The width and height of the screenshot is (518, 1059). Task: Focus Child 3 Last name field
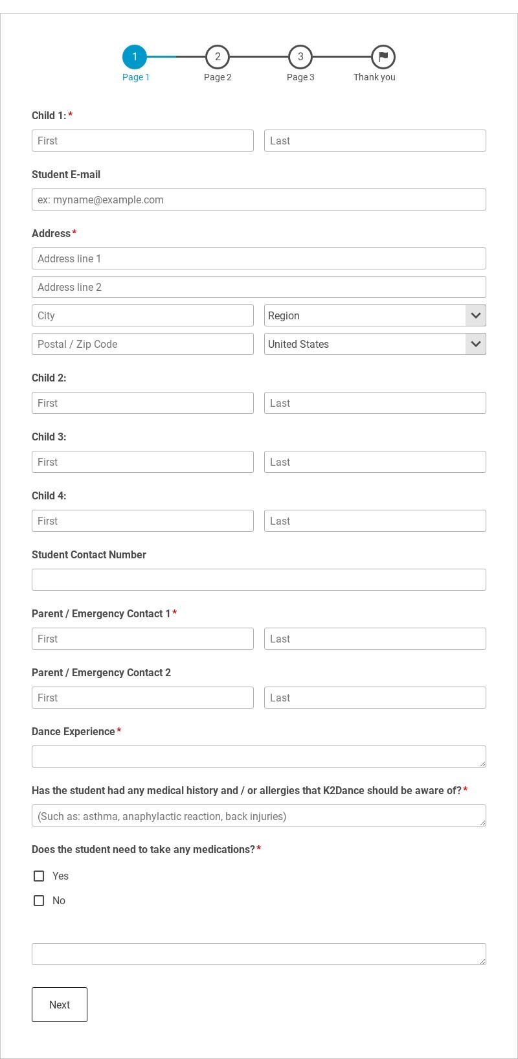tap(375, 462)
